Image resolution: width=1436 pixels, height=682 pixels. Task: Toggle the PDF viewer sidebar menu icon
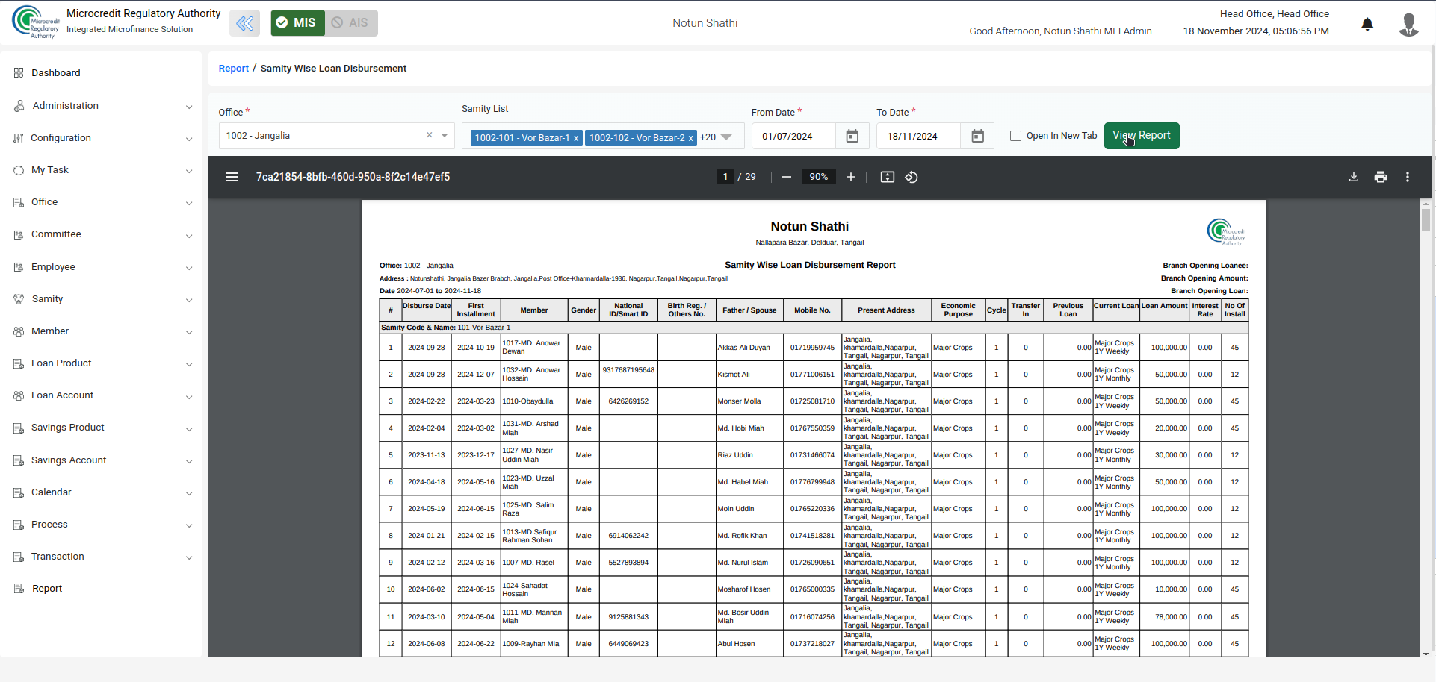[x=232, y=177]
